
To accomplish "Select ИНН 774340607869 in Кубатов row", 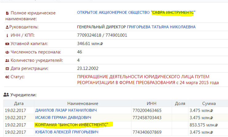I will 147,132.
